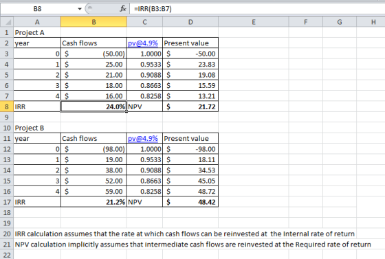Select column F header
385x259 pixels.
306,22
